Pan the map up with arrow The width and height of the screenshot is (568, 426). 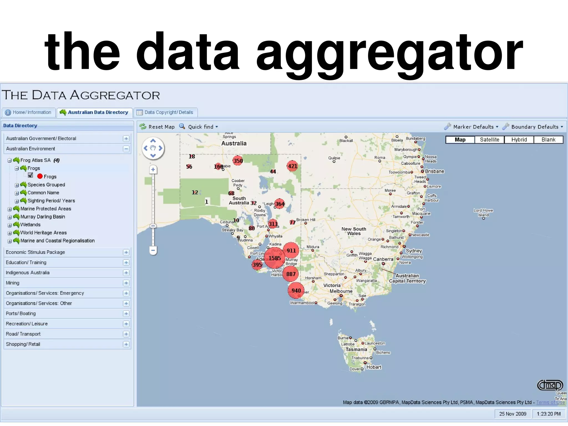coord(153,141)
